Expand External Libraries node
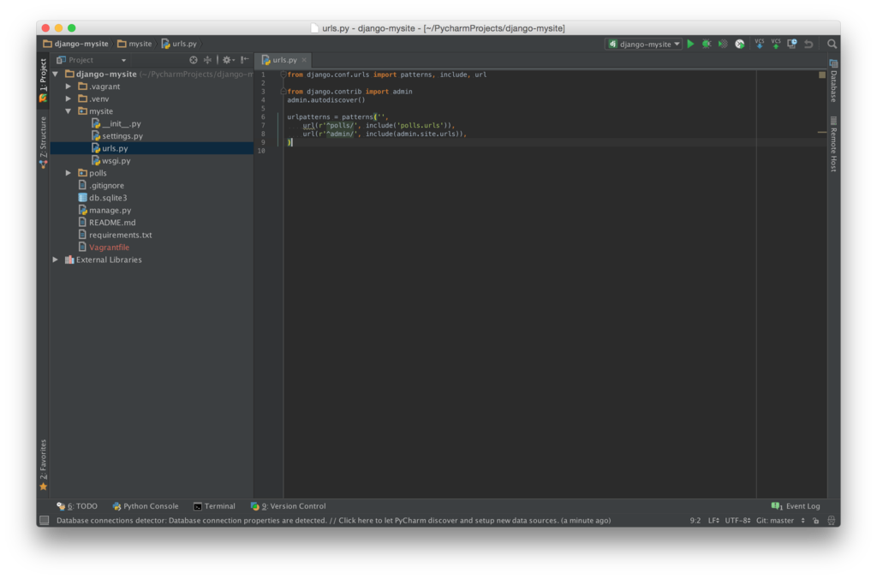877x579 pixels. click(x=56, y=260)
